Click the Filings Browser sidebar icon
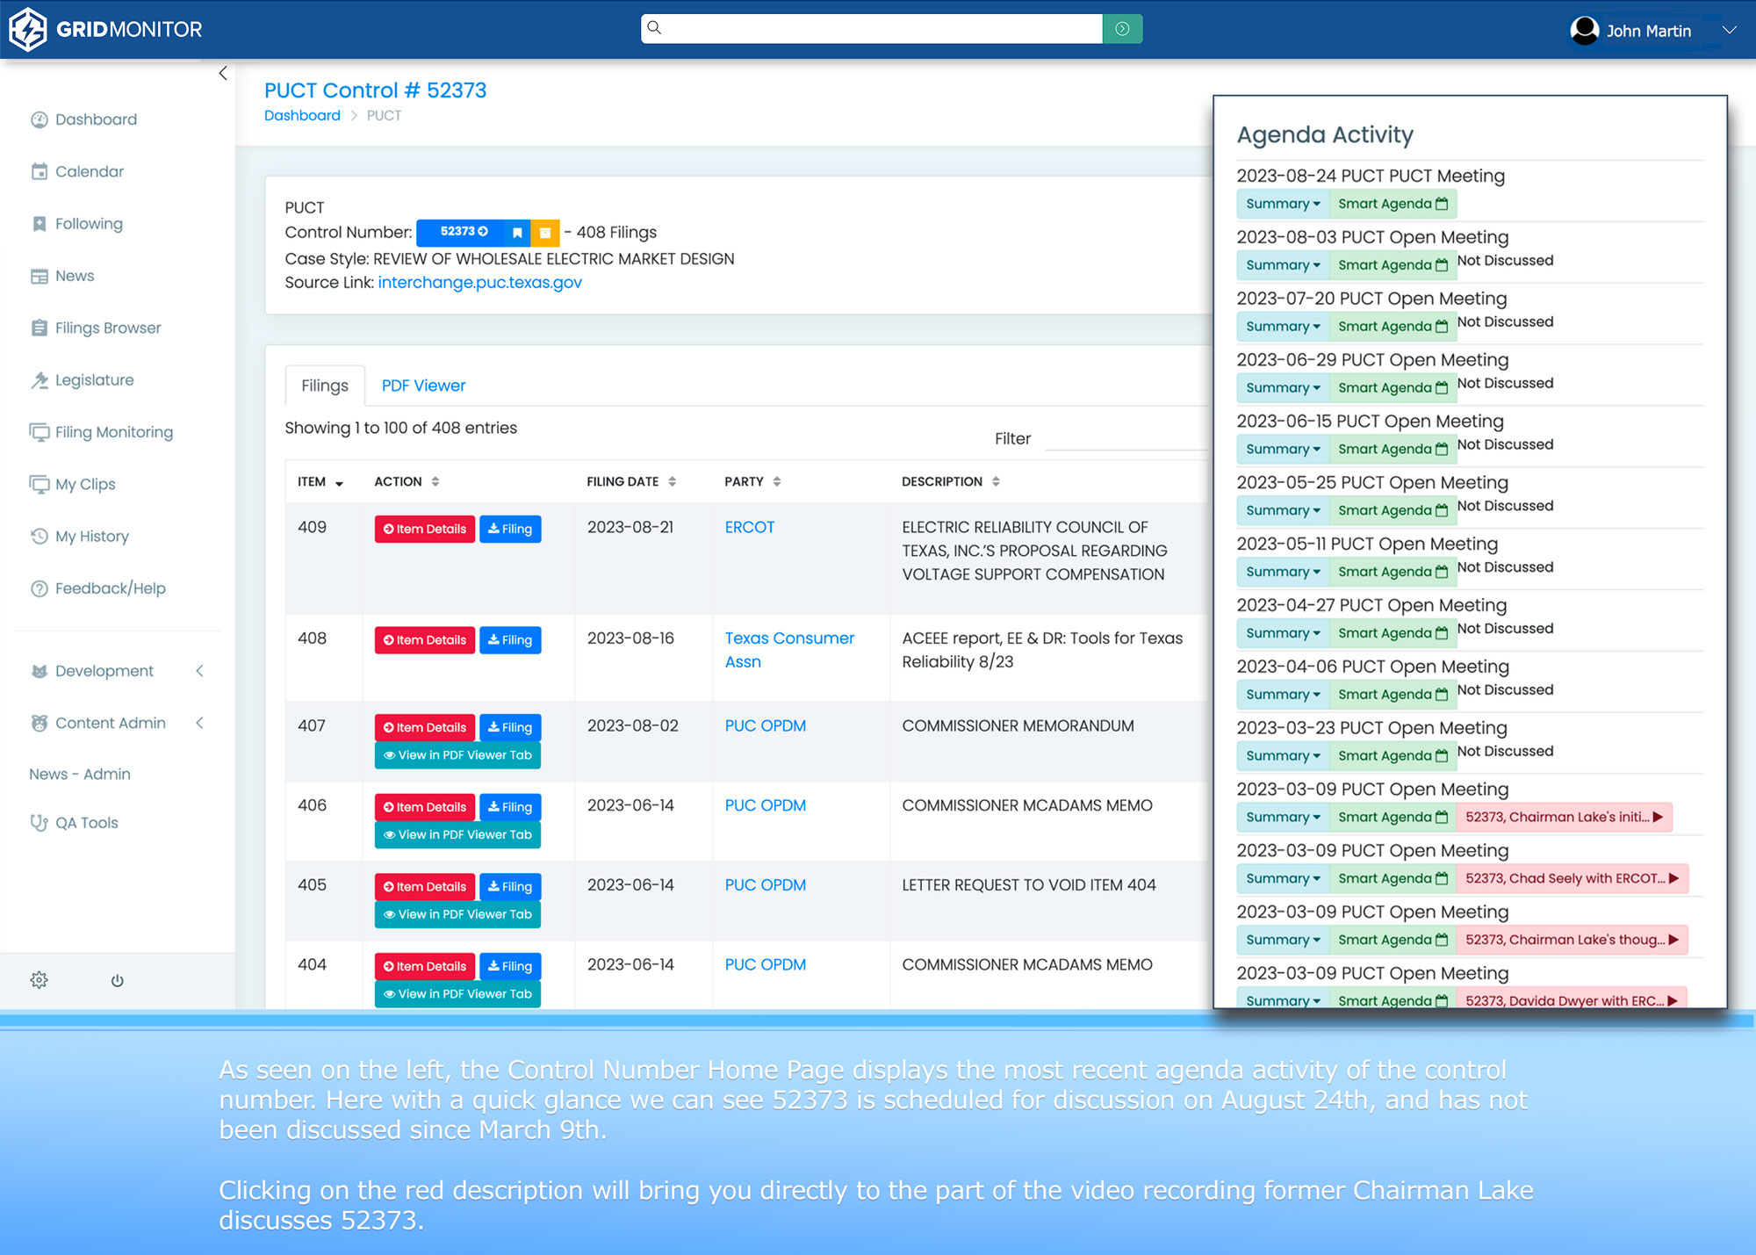Screen dimensions: 1756x1255 [x=40, y=328]
